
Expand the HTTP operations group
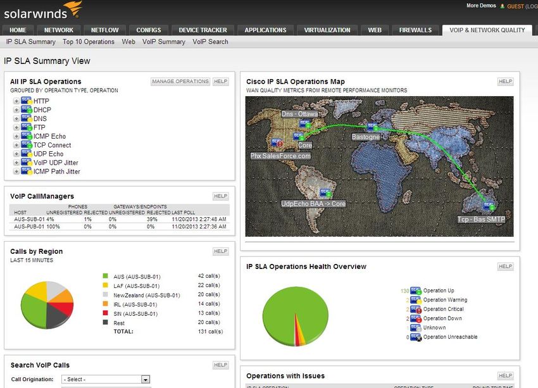pos(16,101)
